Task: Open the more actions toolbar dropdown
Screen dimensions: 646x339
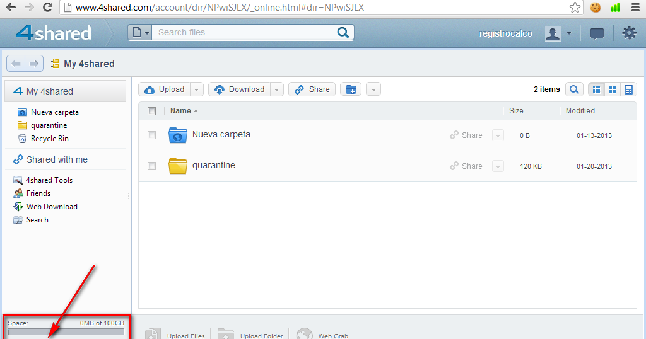Action: pos(373,89)
